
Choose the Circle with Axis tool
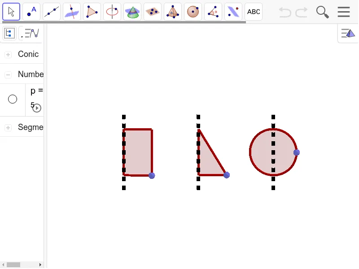[112, 12]
